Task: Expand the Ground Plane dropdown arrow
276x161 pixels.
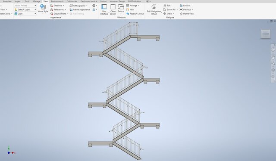Action: 68,14
